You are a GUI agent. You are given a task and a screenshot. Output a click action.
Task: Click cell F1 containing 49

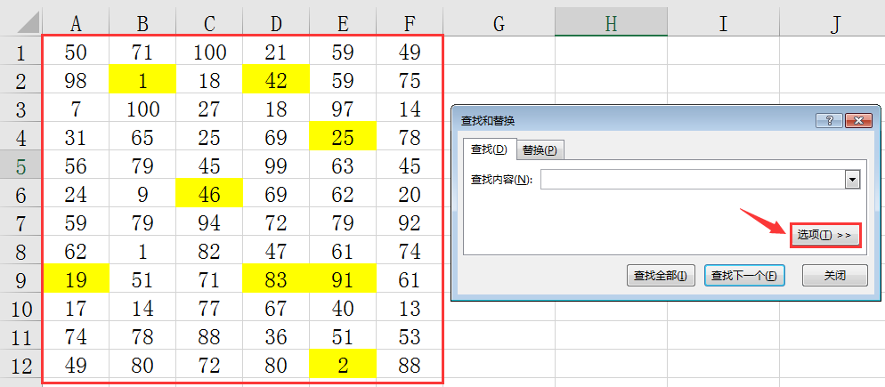[410, 52]
